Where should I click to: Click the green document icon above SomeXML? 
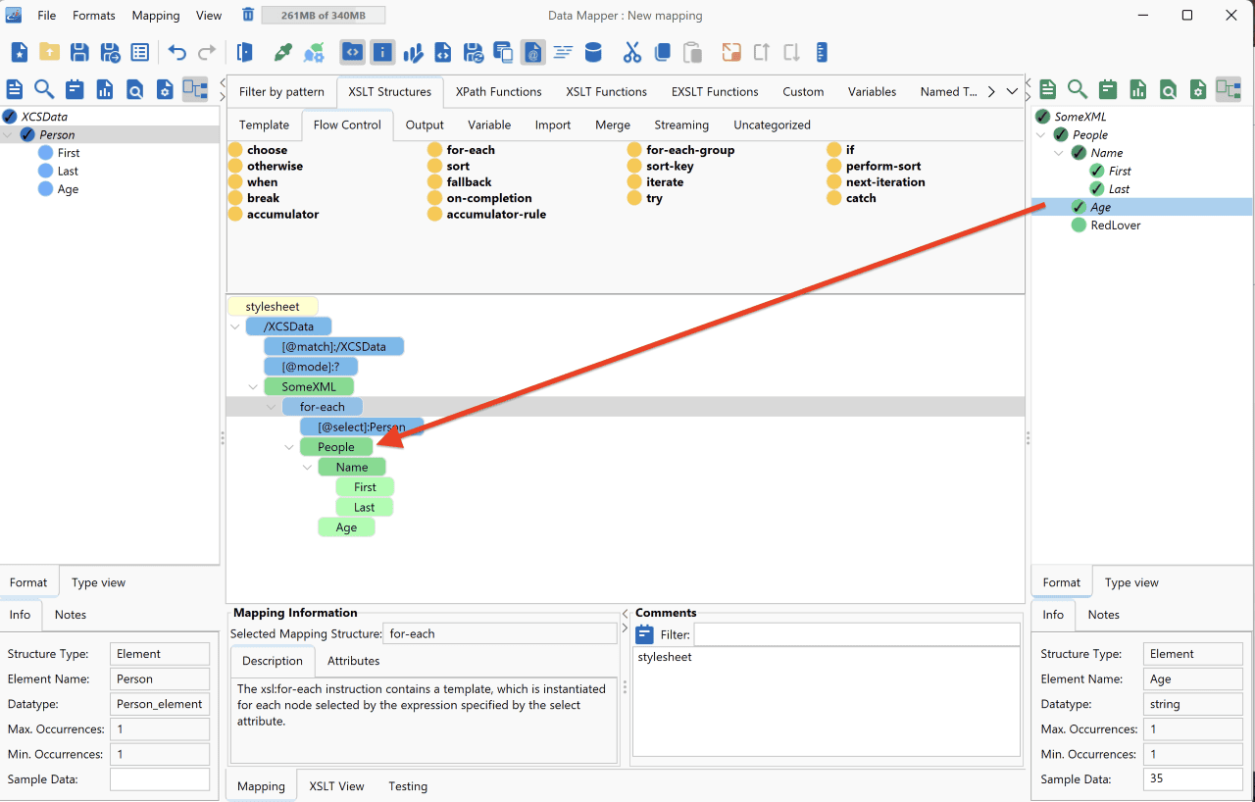tap(1048, 89)
